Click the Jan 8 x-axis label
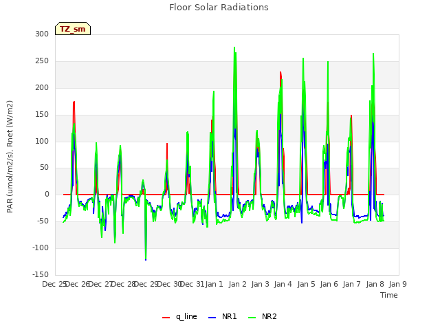The height and width of the screenshot is (330, 440). click(x=375, y=284)
